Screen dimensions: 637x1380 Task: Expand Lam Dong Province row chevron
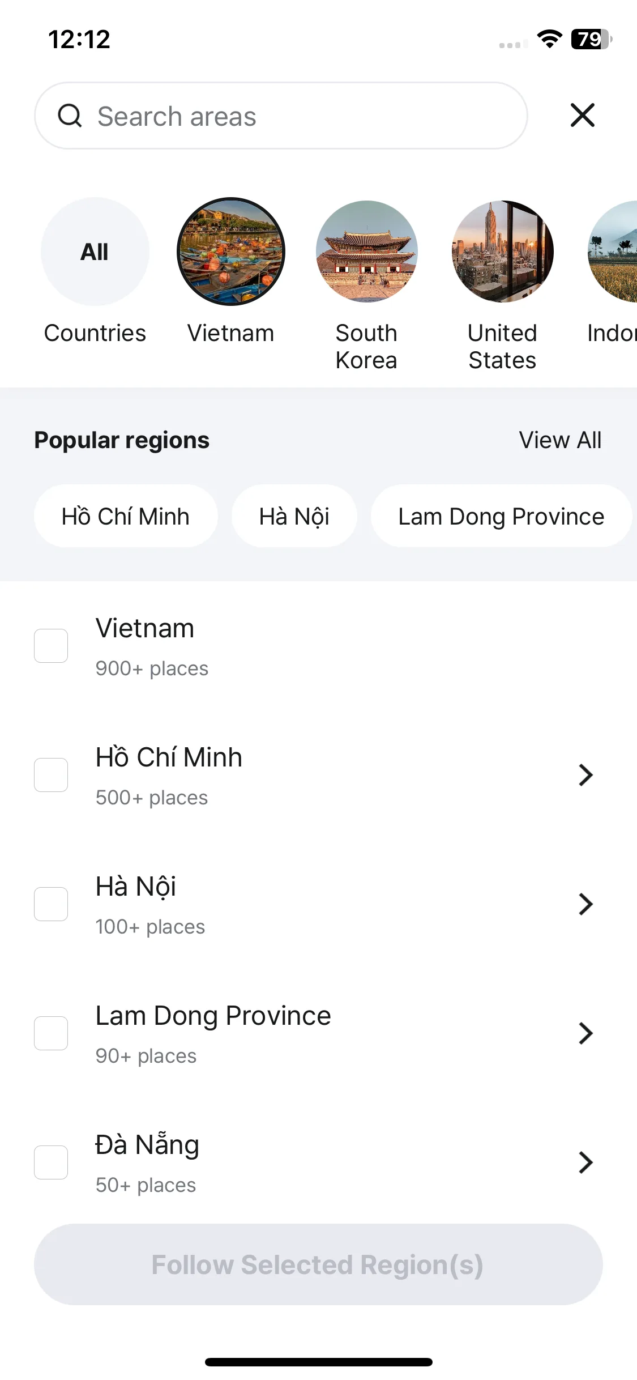click(586, 1033)
